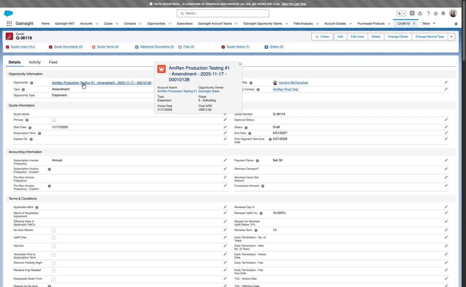Open the global search box magnifier icon
The image size is (466, 287).
(182, 13)
